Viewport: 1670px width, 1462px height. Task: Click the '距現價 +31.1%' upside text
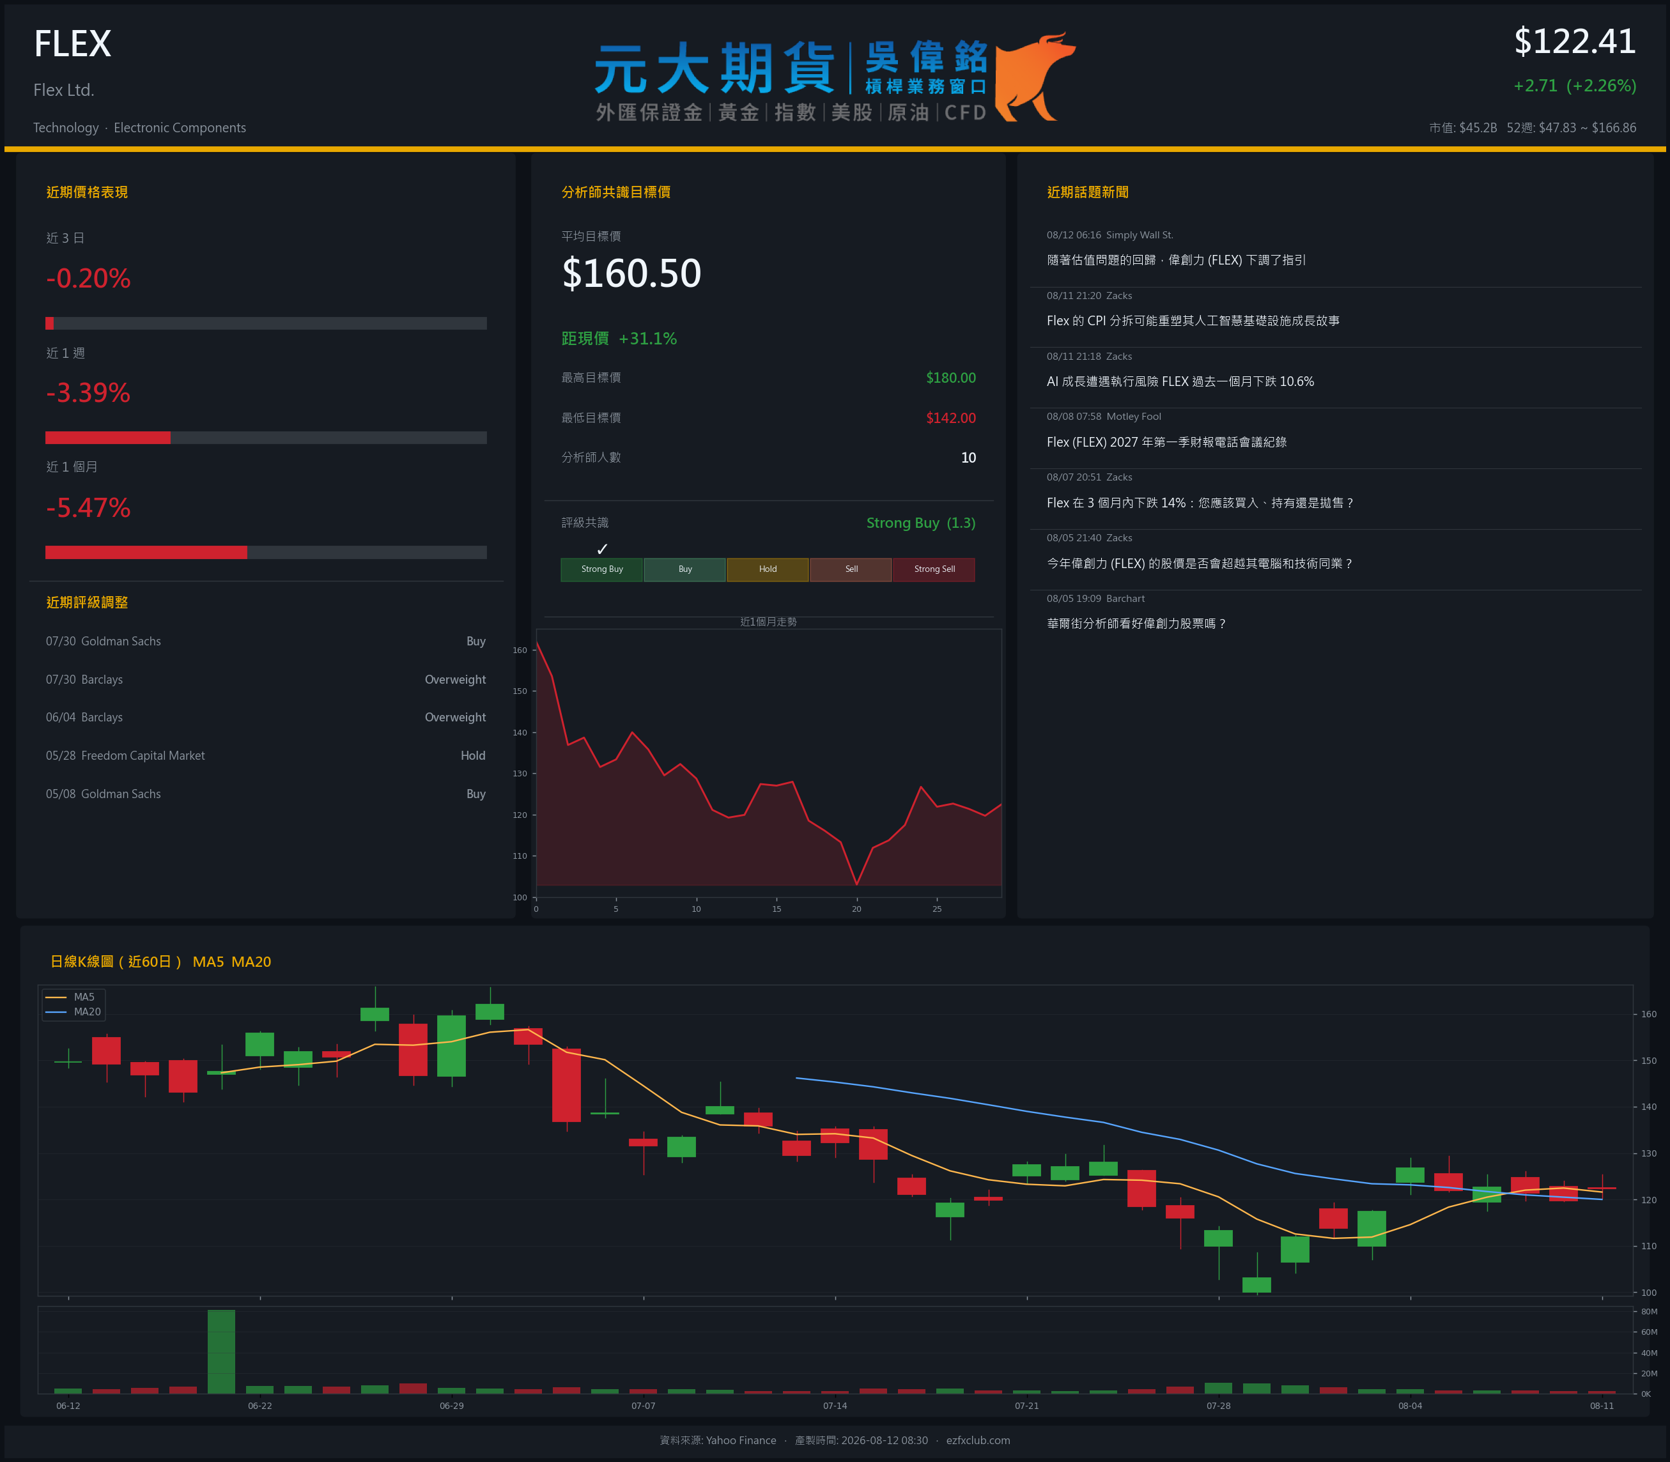(x=619, y=339)
